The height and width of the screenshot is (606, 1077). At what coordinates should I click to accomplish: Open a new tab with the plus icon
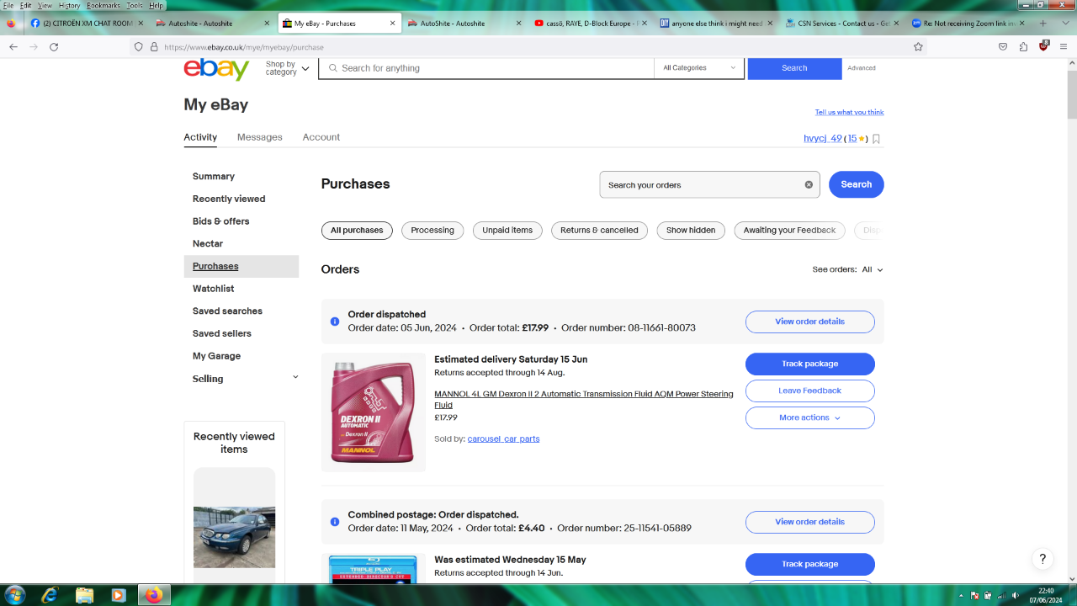tap(1043, 24)
